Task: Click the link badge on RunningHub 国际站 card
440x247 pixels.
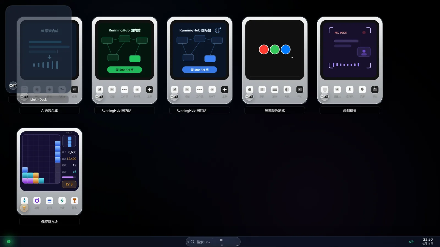Action: coord(174,97)
